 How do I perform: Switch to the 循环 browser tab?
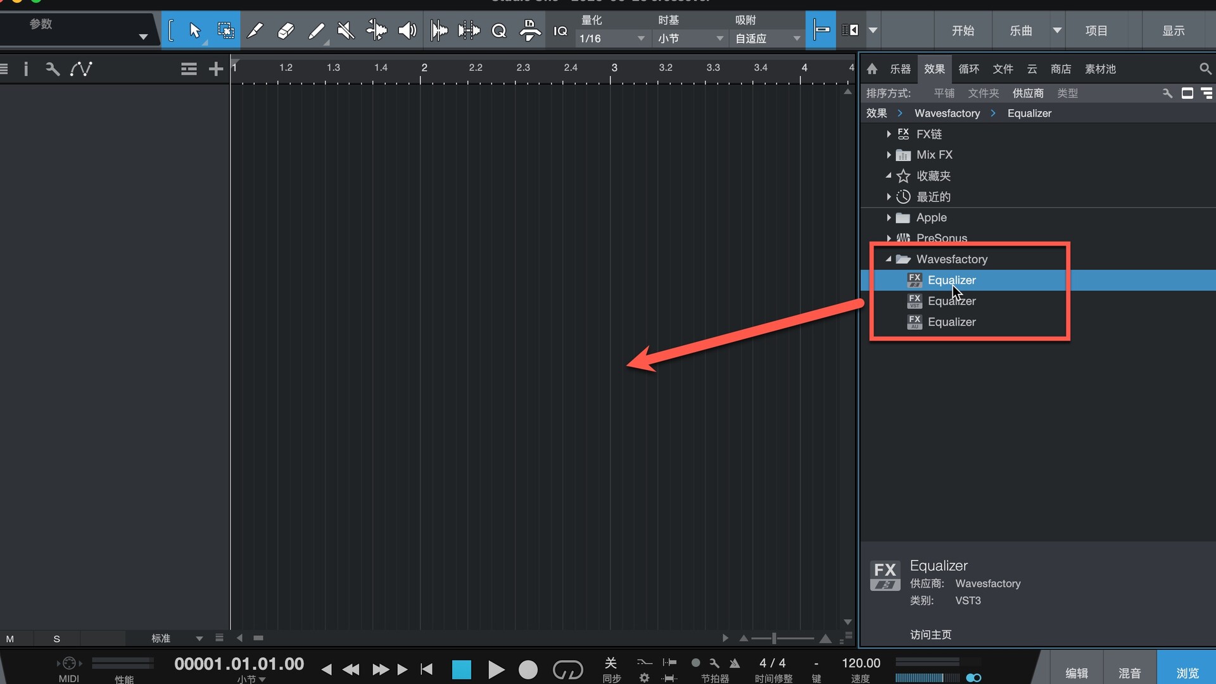pos(968,68)
